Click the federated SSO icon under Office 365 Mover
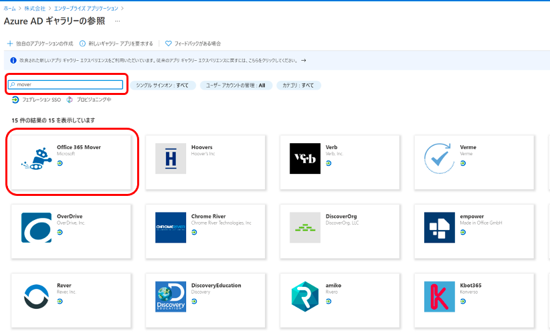 (x=60, y=163)
